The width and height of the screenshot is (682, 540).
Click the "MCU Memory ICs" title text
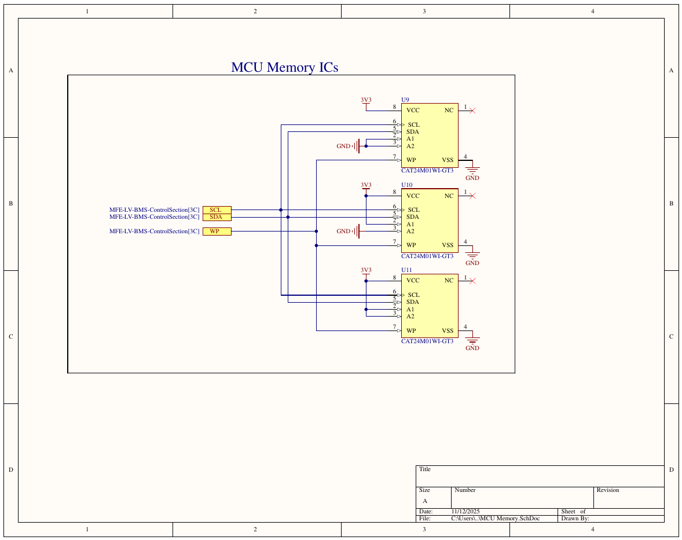[x=284, y=67]
